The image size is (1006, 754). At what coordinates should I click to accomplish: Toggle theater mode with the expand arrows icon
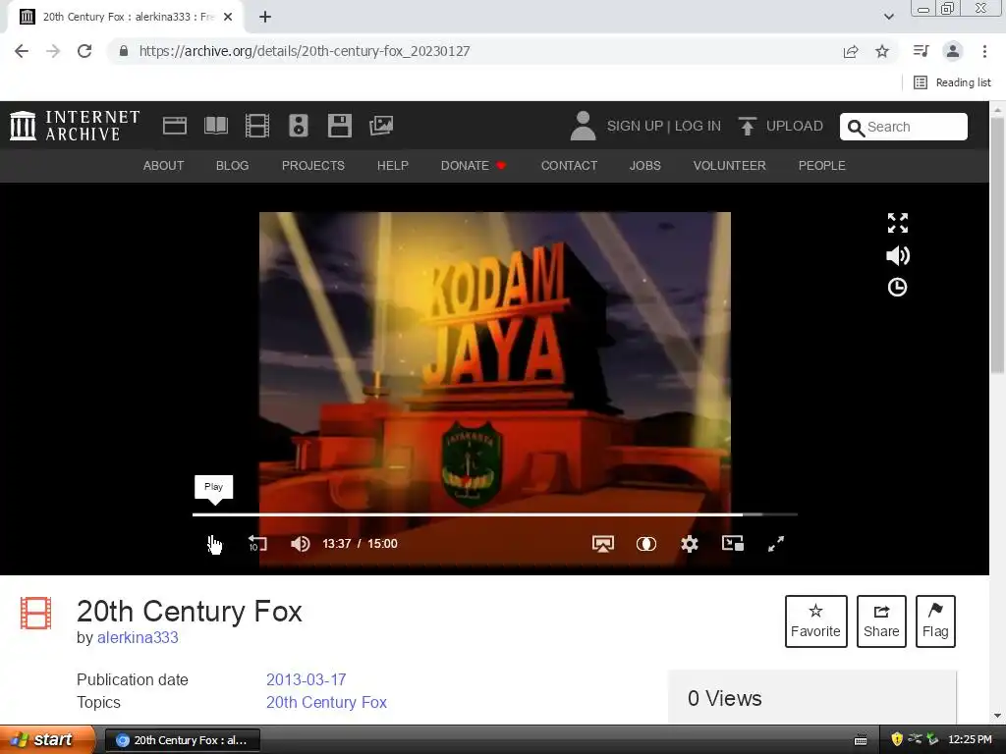pyautogui.click(x=898, y=223)
